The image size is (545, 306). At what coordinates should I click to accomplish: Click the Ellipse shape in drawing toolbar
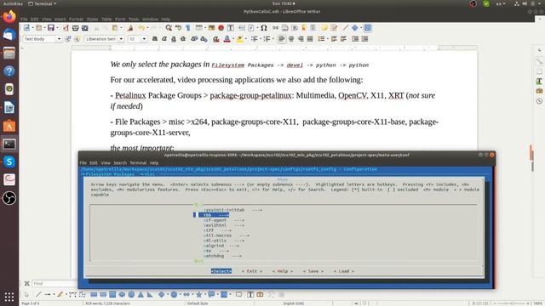pyautogui.click(x=122, y=295)
